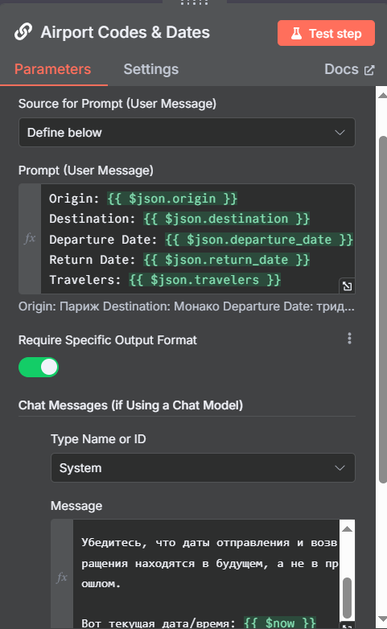Click the Chat Messages (if Using a Chat Model) heading
The width and height of the screenshot is (387, 629).
[x=130, y=405]
